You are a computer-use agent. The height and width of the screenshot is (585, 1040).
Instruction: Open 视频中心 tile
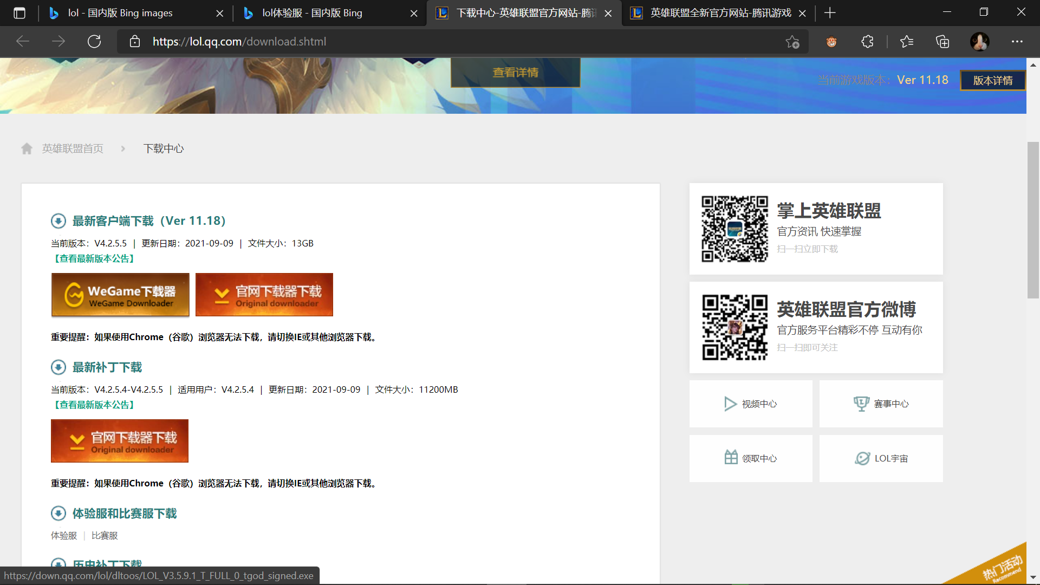751,404
